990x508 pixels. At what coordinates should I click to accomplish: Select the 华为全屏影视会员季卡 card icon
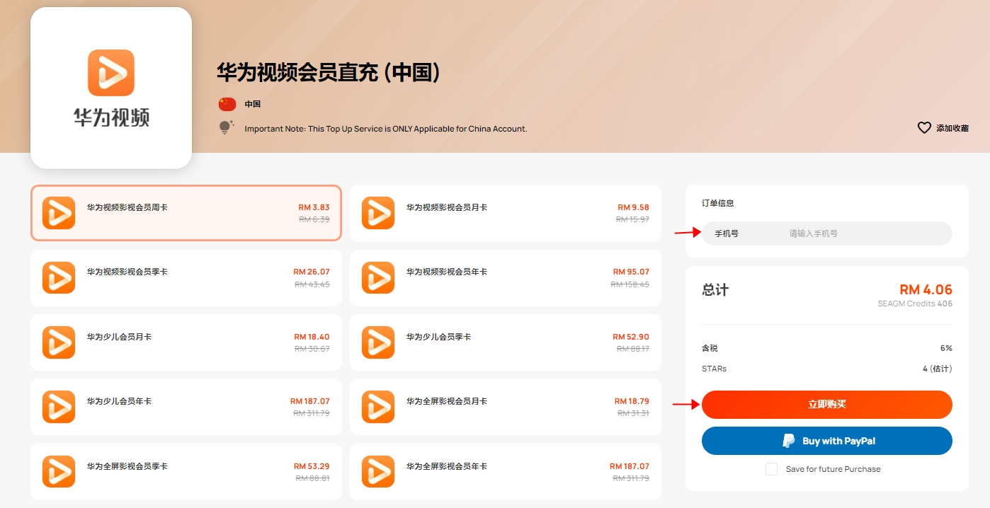59,472
